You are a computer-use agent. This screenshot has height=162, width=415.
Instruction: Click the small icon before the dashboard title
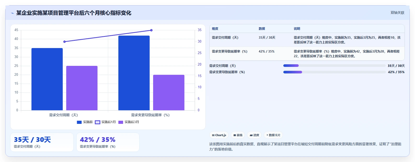[x=12, y=13]
